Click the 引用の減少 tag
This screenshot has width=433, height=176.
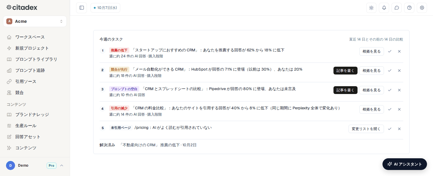(119, 108)
